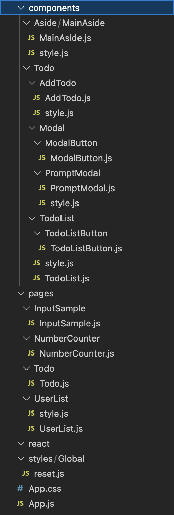174x515 pixels.
Task: Click the JS icon beside MainAside.js
Action: (31, 38)
